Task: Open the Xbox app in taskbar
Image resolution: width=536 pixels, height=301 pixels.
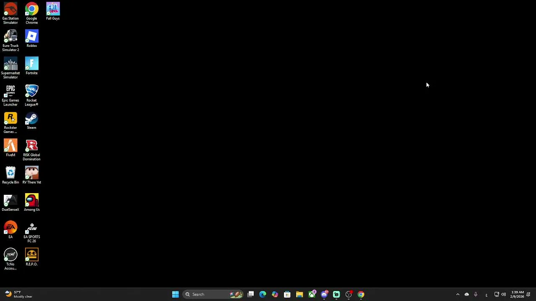Action: pyautogui.click(x=312, y=294)
